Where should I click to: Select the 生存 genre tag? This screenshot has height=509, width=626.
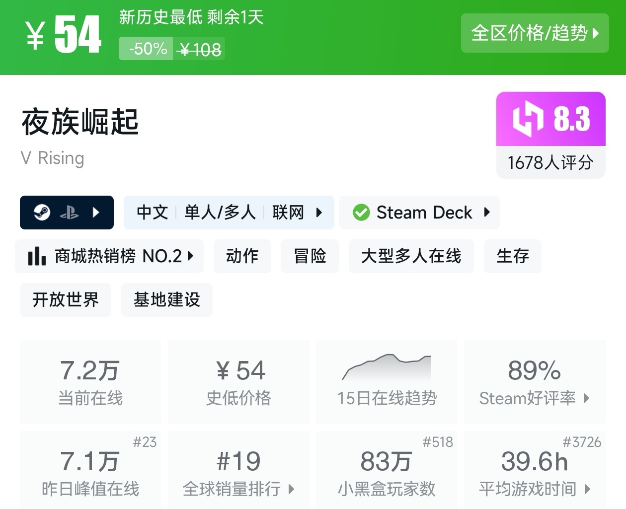[513, 256]
